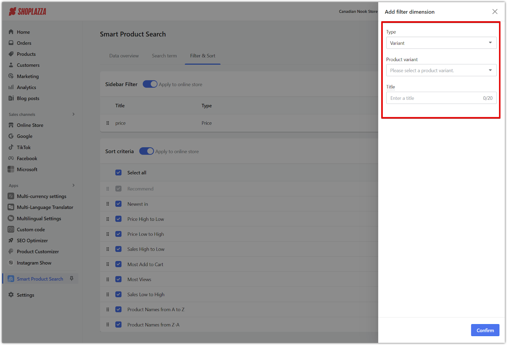Open Orders via its sidebar icon

(11, 43)
